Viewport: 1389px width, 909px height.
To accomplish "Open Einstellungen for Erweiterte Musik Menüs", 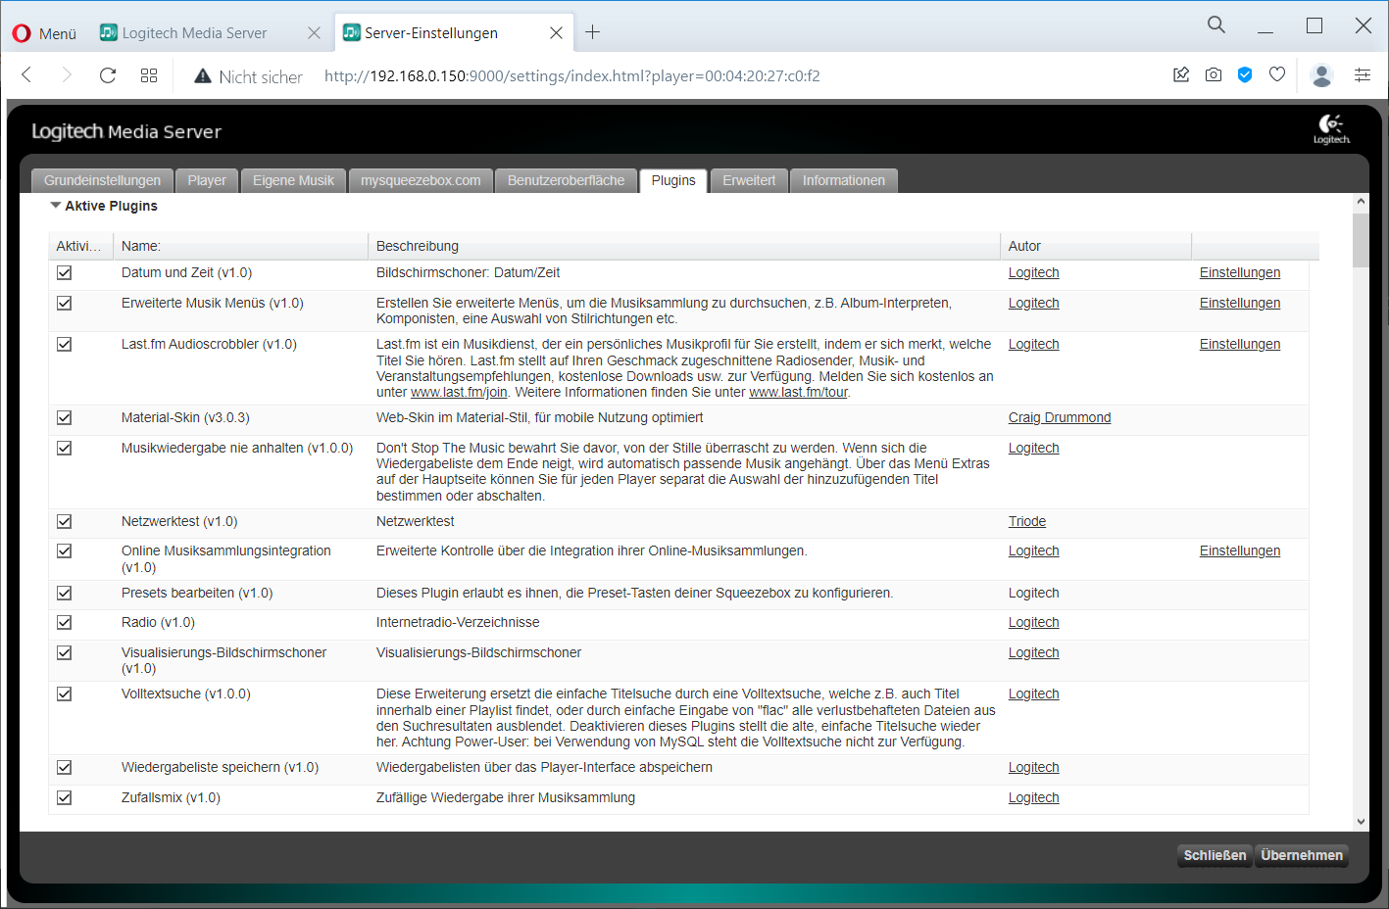I will [1240, 304].
